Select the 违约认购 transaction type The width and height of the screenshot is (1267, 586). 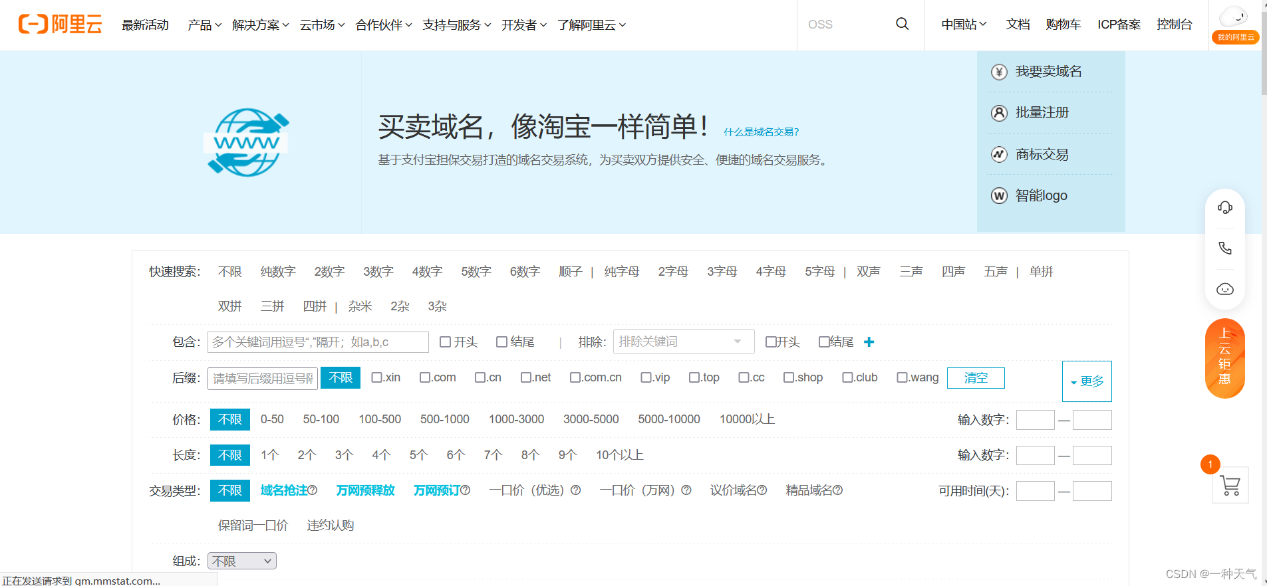coord(330,526)
